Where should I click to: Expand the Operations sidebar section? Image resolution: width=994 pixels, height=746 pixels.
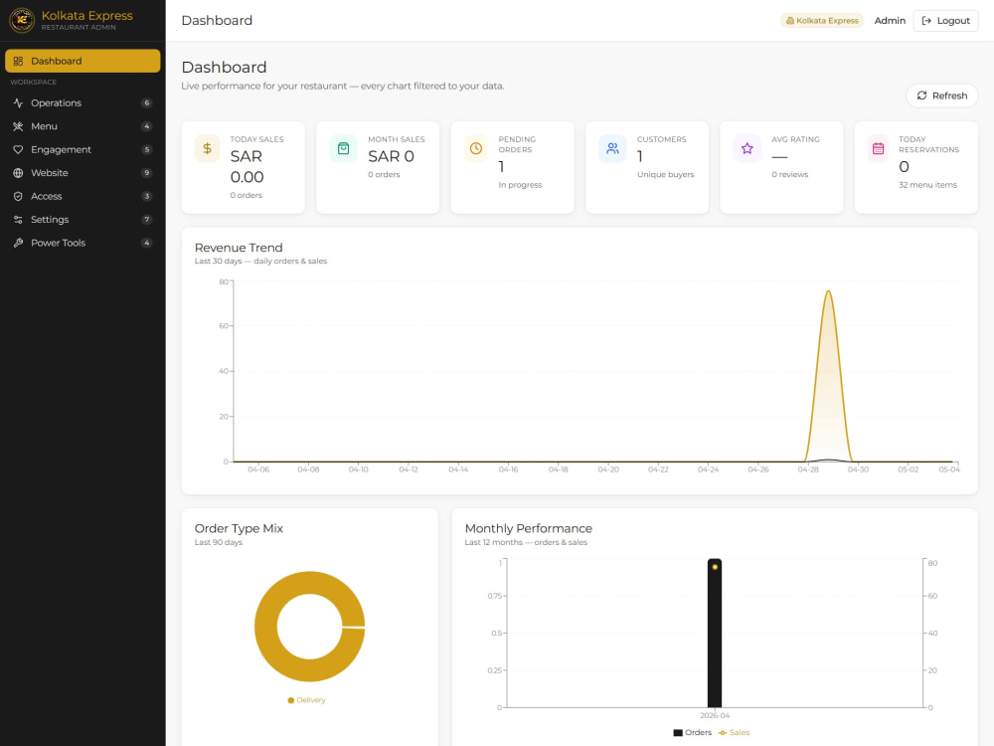83,102
